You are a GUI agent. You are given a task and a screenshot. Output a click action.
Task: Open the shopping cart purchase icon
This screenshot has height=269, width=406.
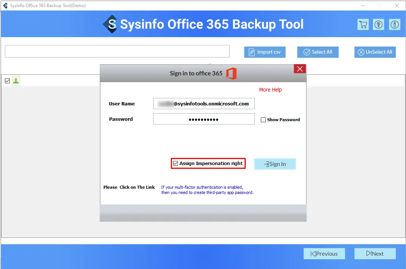pyautogui.click(x=363, y=25)
